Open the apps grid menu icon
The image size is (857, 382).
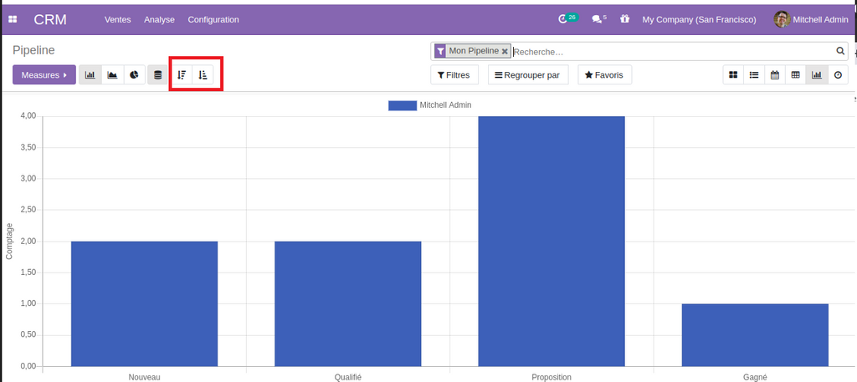(x=13, y=19)
